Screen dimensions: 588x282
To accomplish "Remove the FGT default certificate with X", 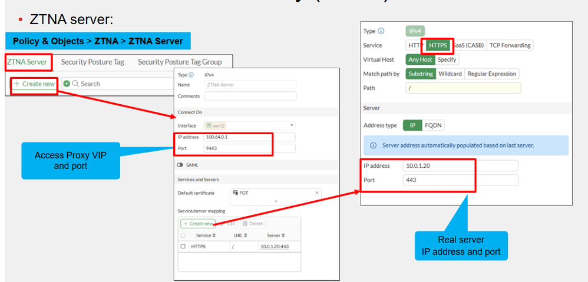I will (317, 193).
